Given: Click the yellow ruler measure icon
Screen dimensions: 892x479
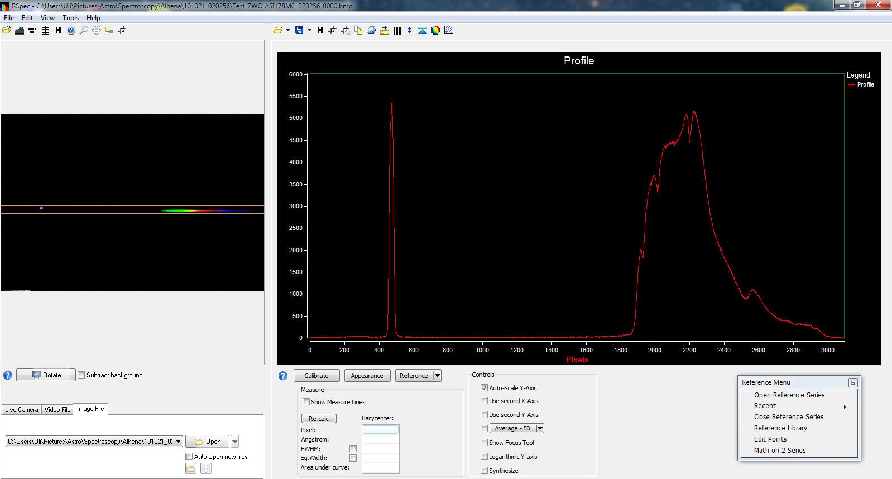Looking at the screenshot, I should (x=384, y=30).
